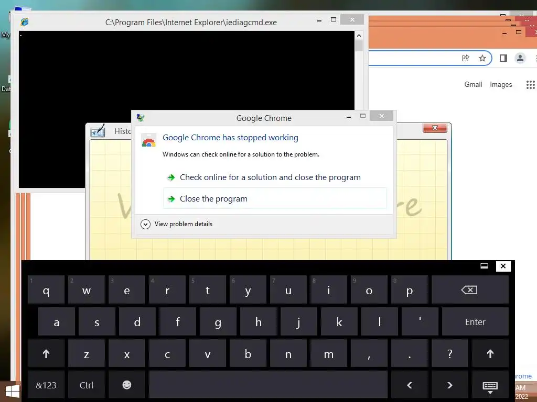Click the system clock in taskbar
Viewport: 537px width, 402px height.
click(x=522, y=392)
